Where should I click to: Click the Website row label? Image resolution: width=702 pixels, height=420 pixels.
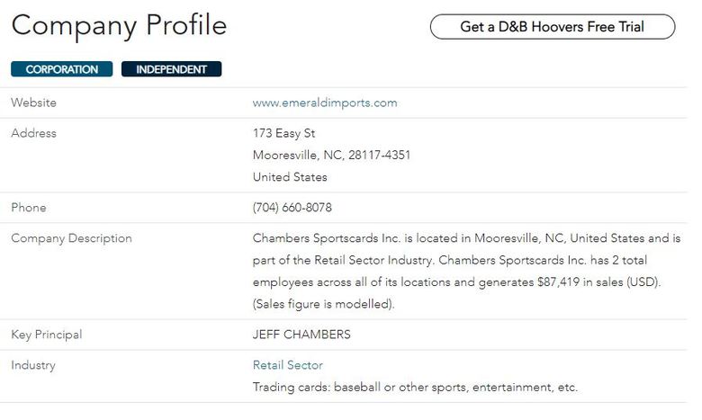(x=33, y=103)
